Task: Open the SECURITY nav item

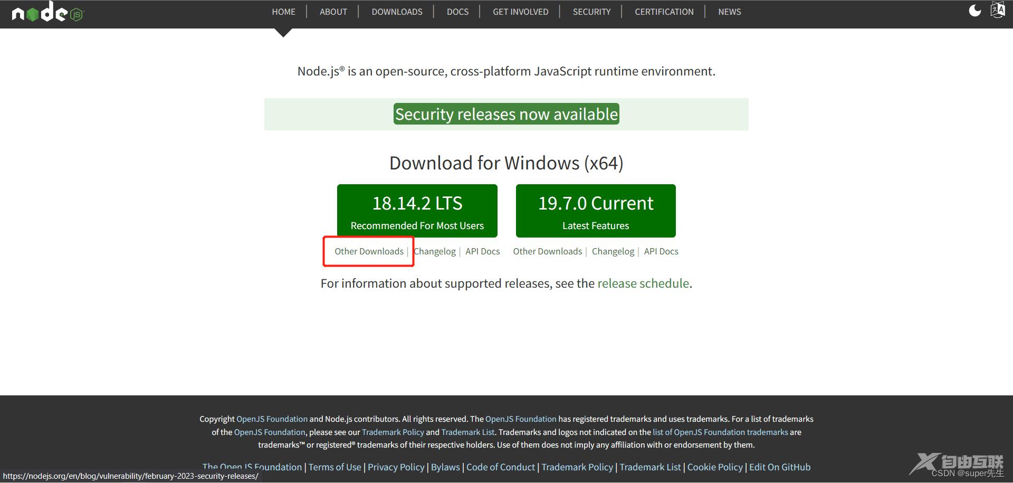Action: click(x=591, y=12)
